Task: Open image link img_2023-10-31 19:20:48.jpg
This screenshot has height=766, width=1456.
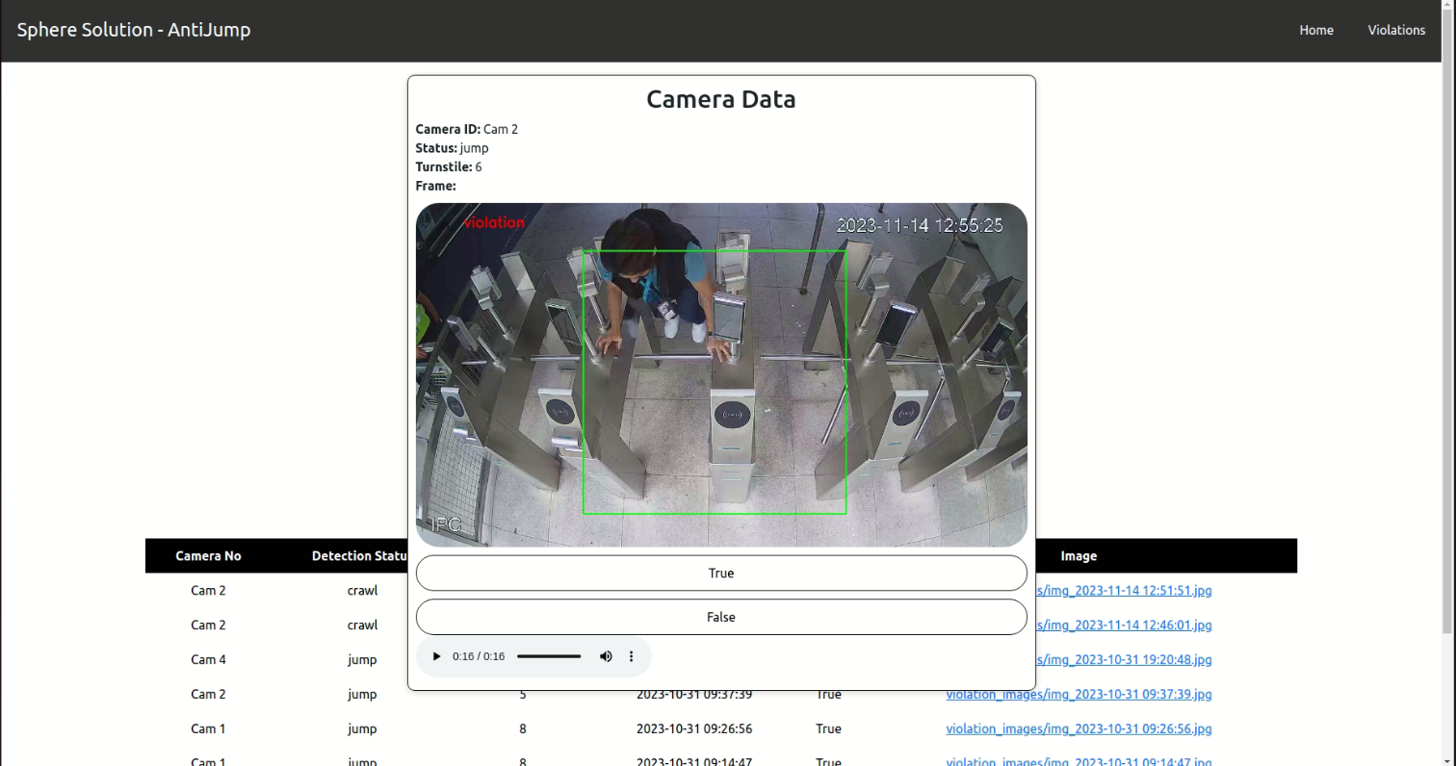Action: pyautogui.click(x=1124, y=659)
